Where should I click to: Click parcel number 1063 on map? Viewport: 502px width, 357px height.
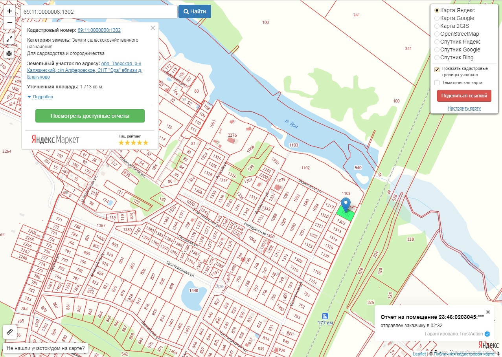click(213, 124)
